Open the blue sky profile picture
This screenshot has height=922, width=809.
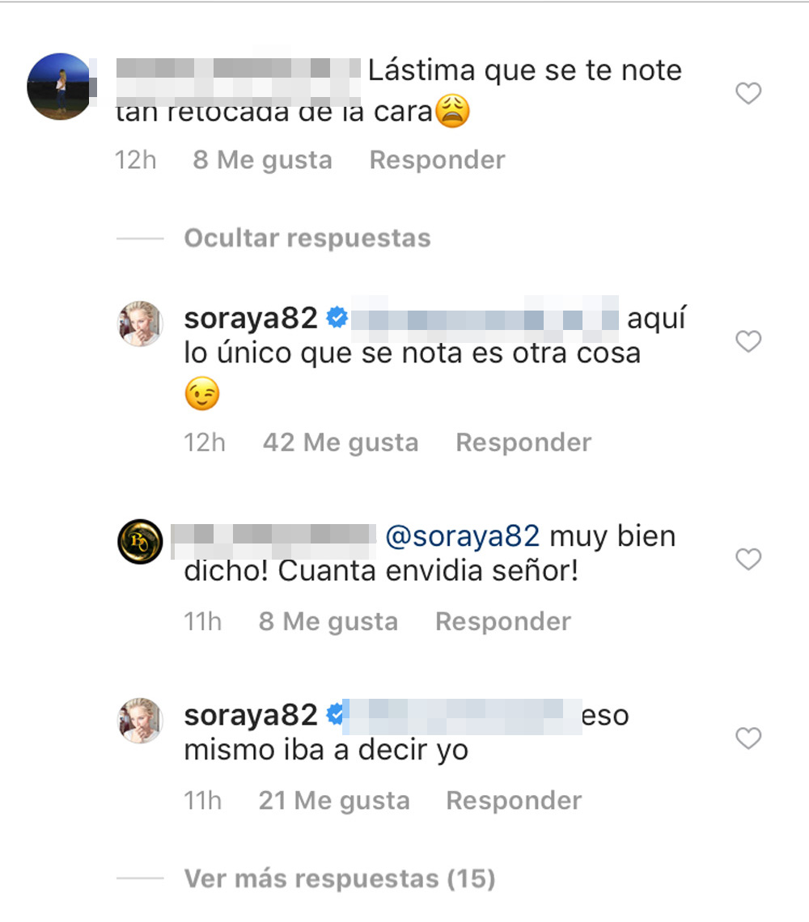[59, 87]
